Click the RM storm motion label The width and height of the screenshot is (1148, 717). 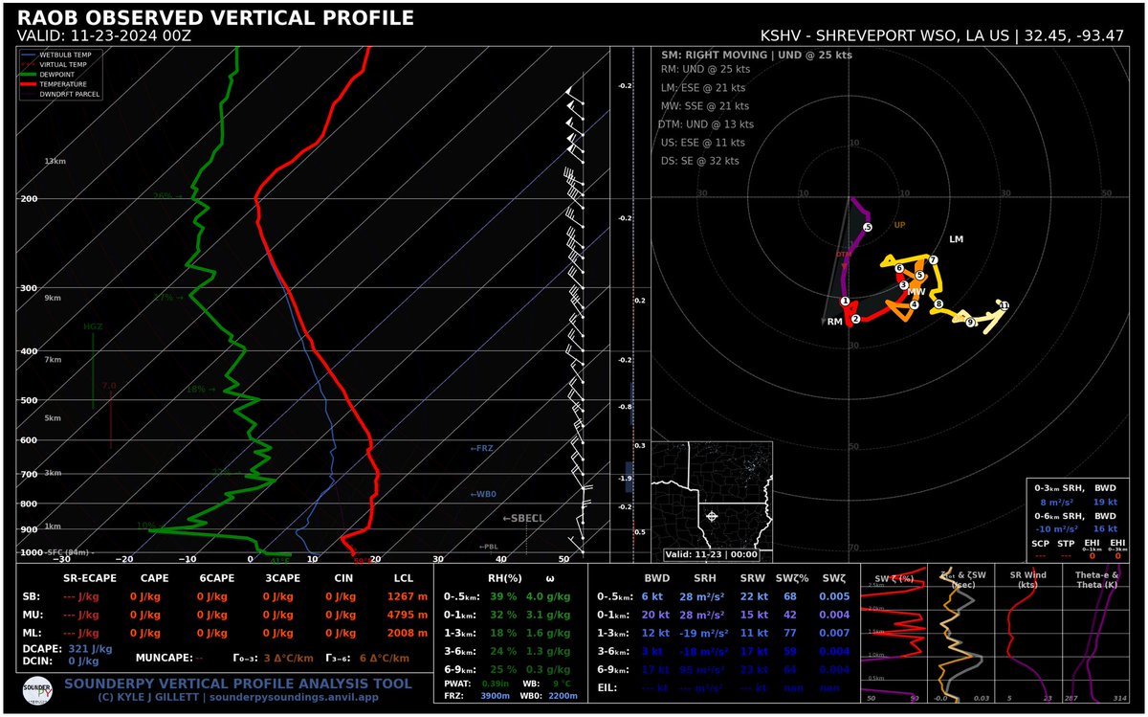(835, 323)
